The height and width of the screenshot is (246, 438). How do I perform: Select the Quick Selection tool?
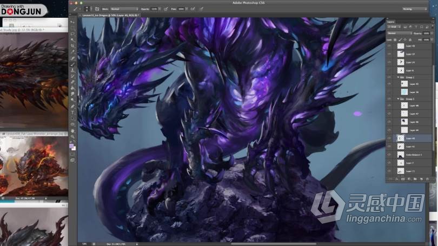(72, 39)
